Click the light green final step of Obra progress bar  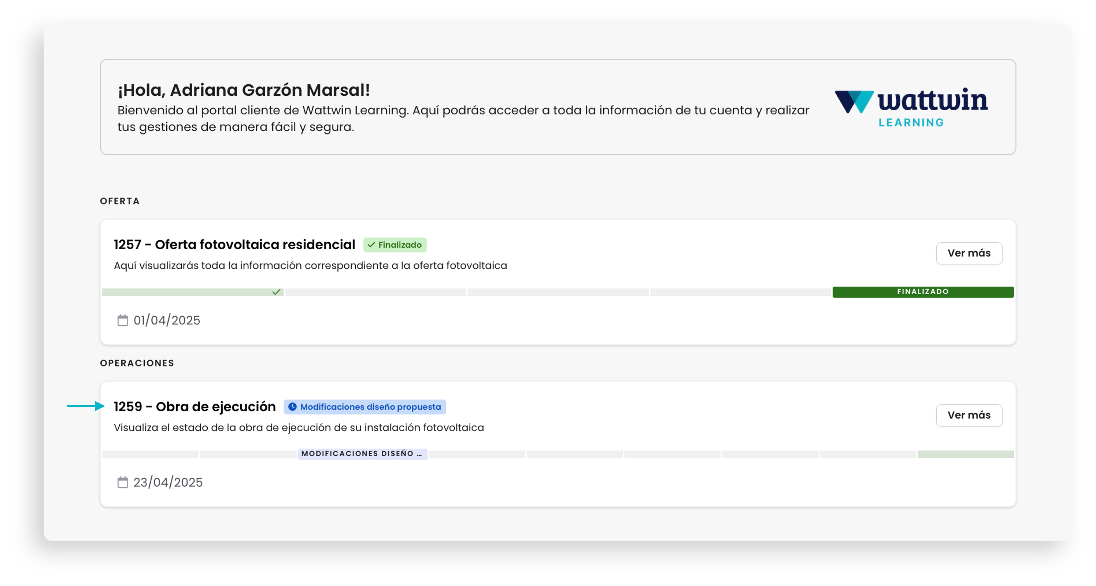coord(966,454)
